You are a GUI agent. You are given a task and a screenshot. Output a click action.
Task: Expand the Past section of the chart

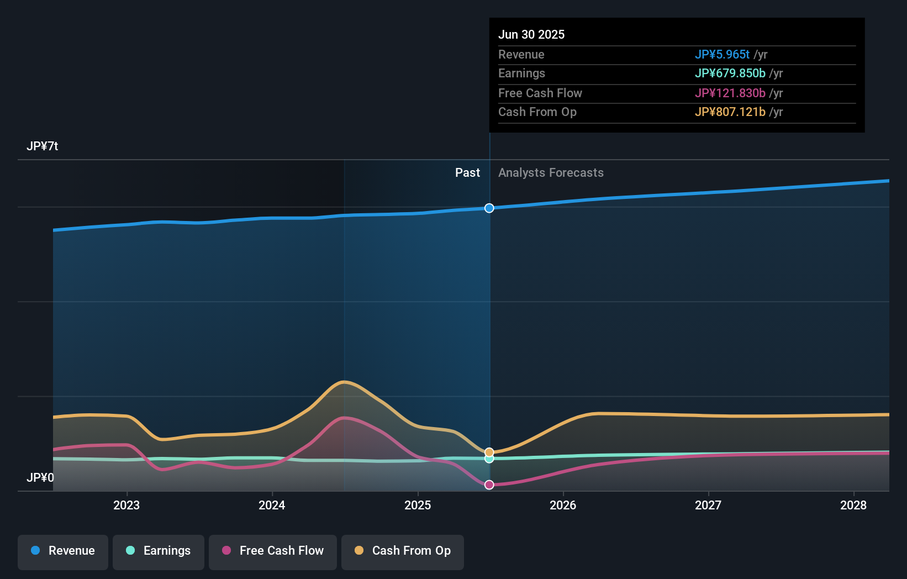468,172
